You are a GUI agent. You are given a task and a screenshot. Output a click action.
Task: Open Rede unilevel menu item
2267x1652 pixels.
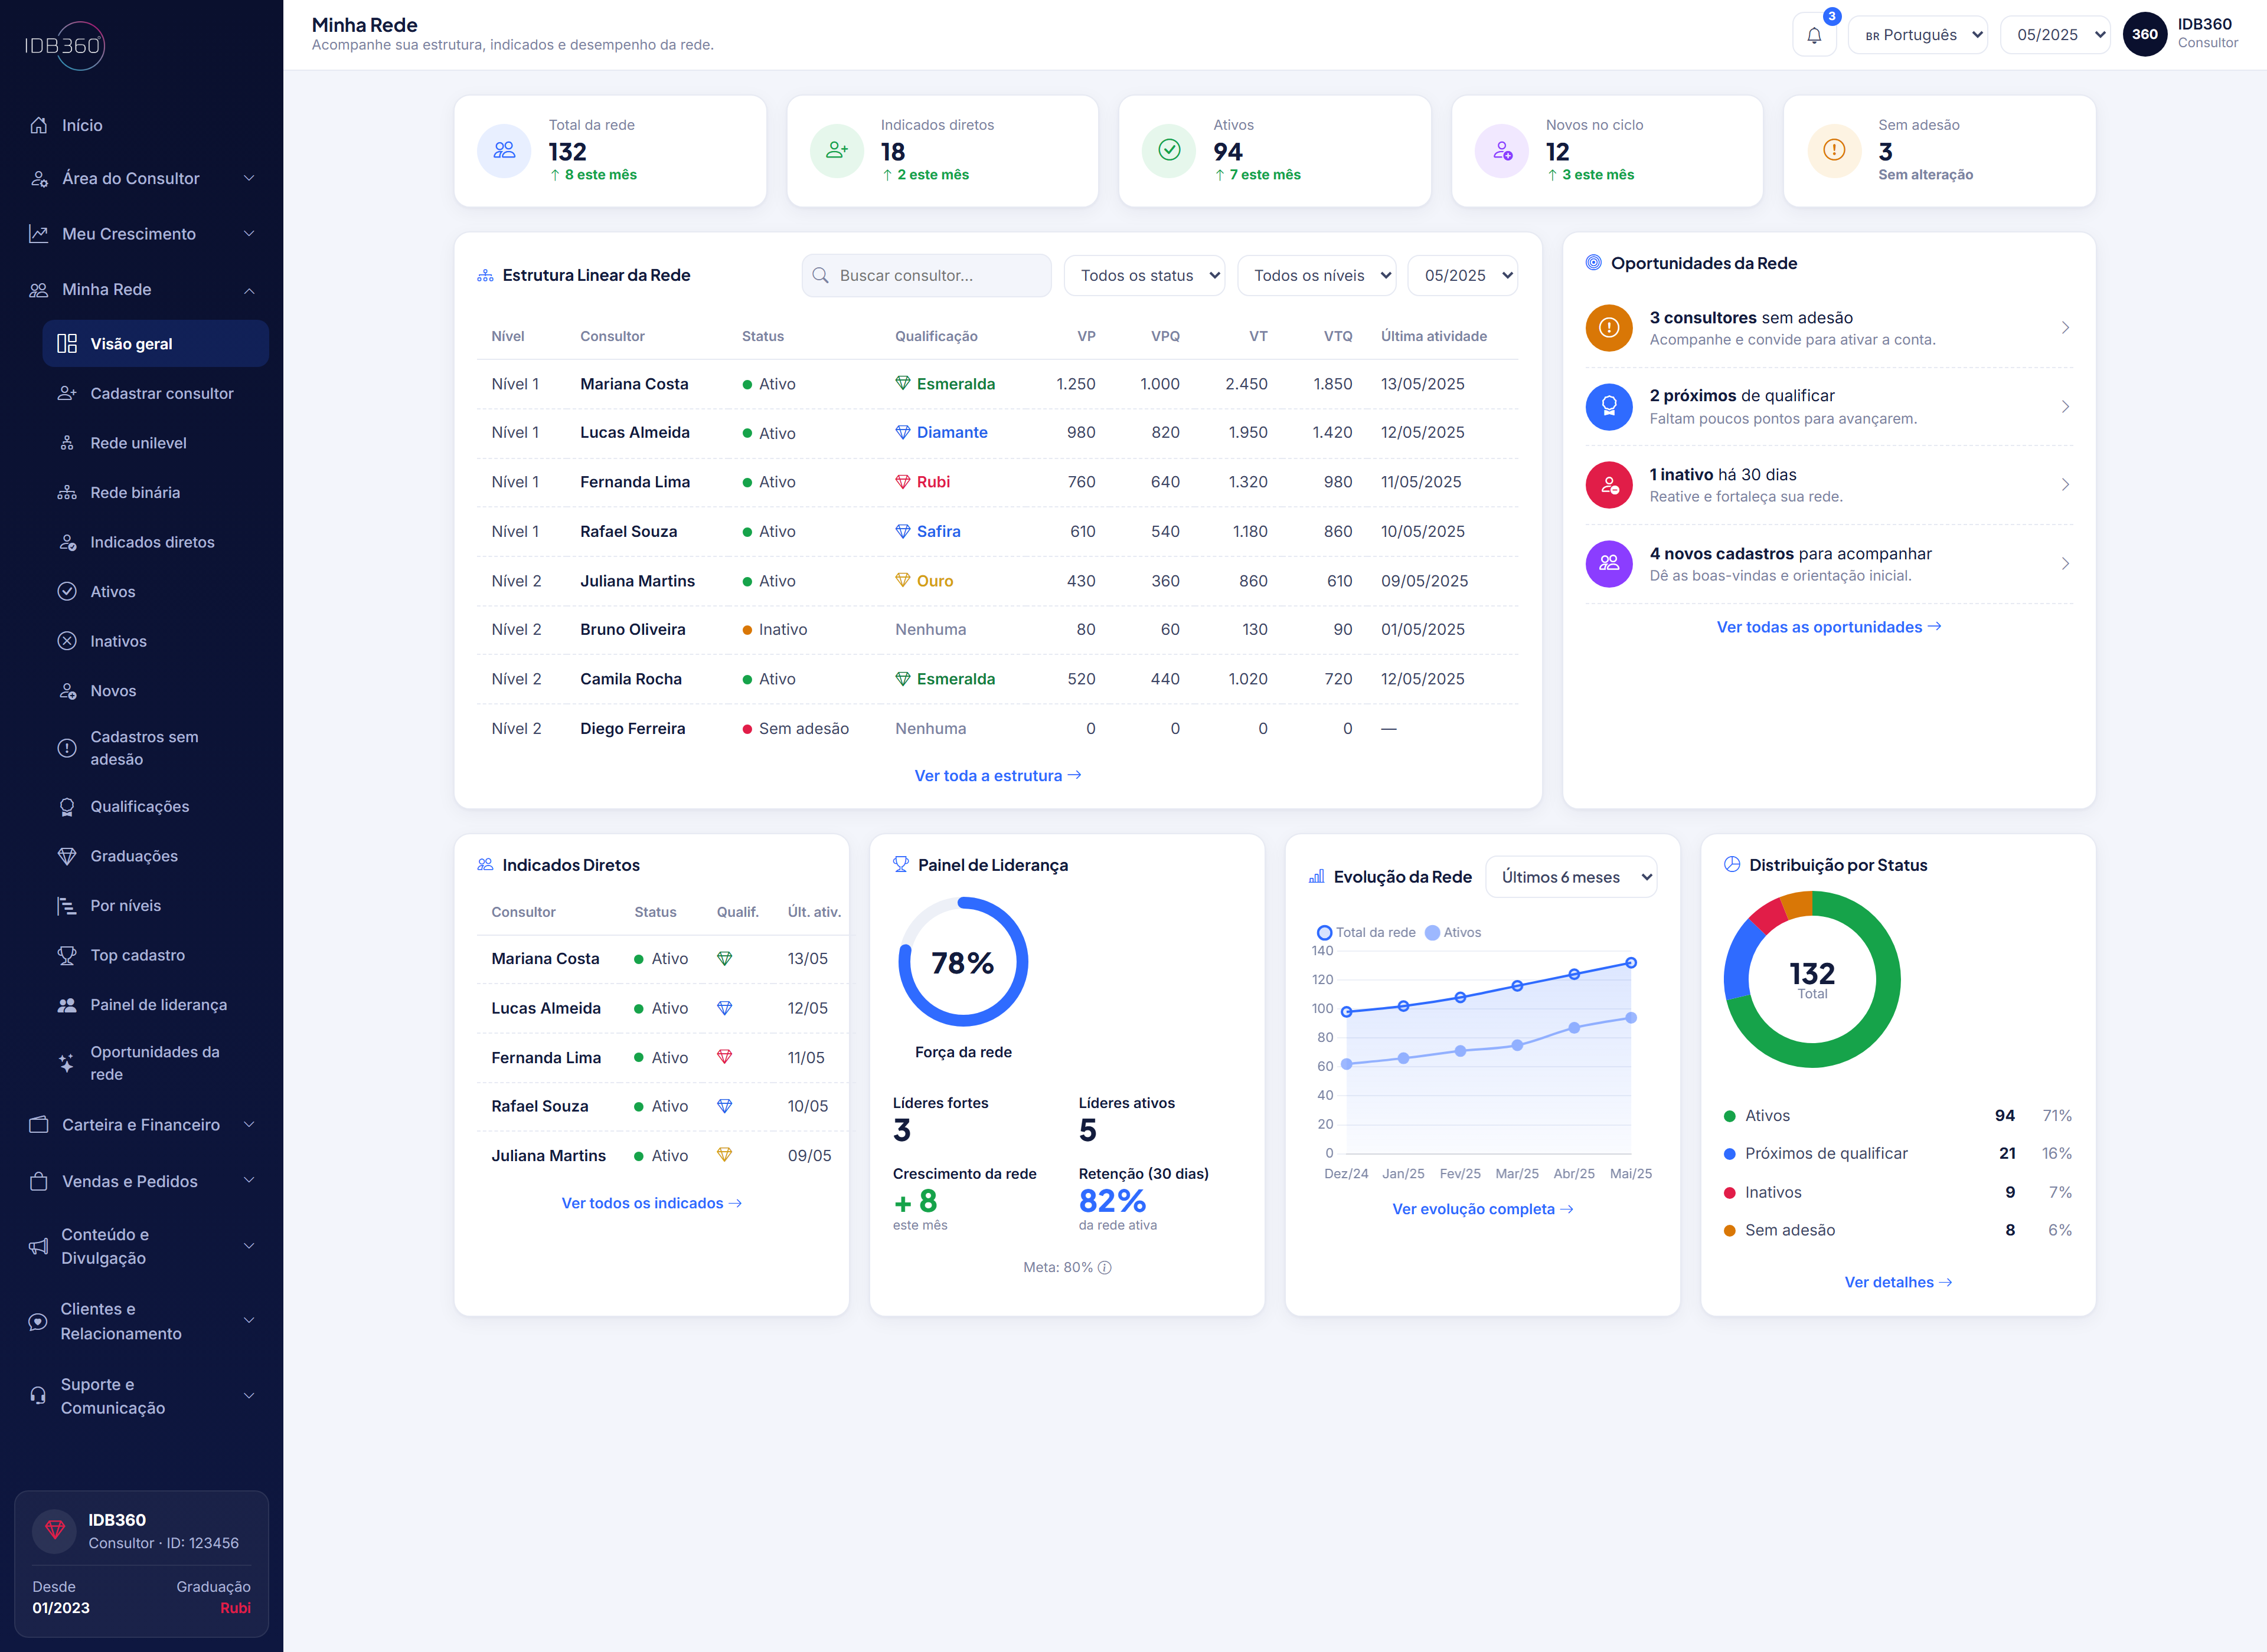point(155,443)
